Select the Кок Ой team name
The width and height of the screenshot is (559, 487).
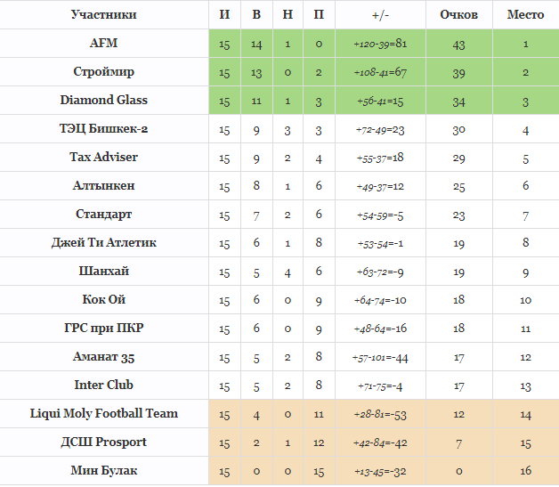[104, 300]
